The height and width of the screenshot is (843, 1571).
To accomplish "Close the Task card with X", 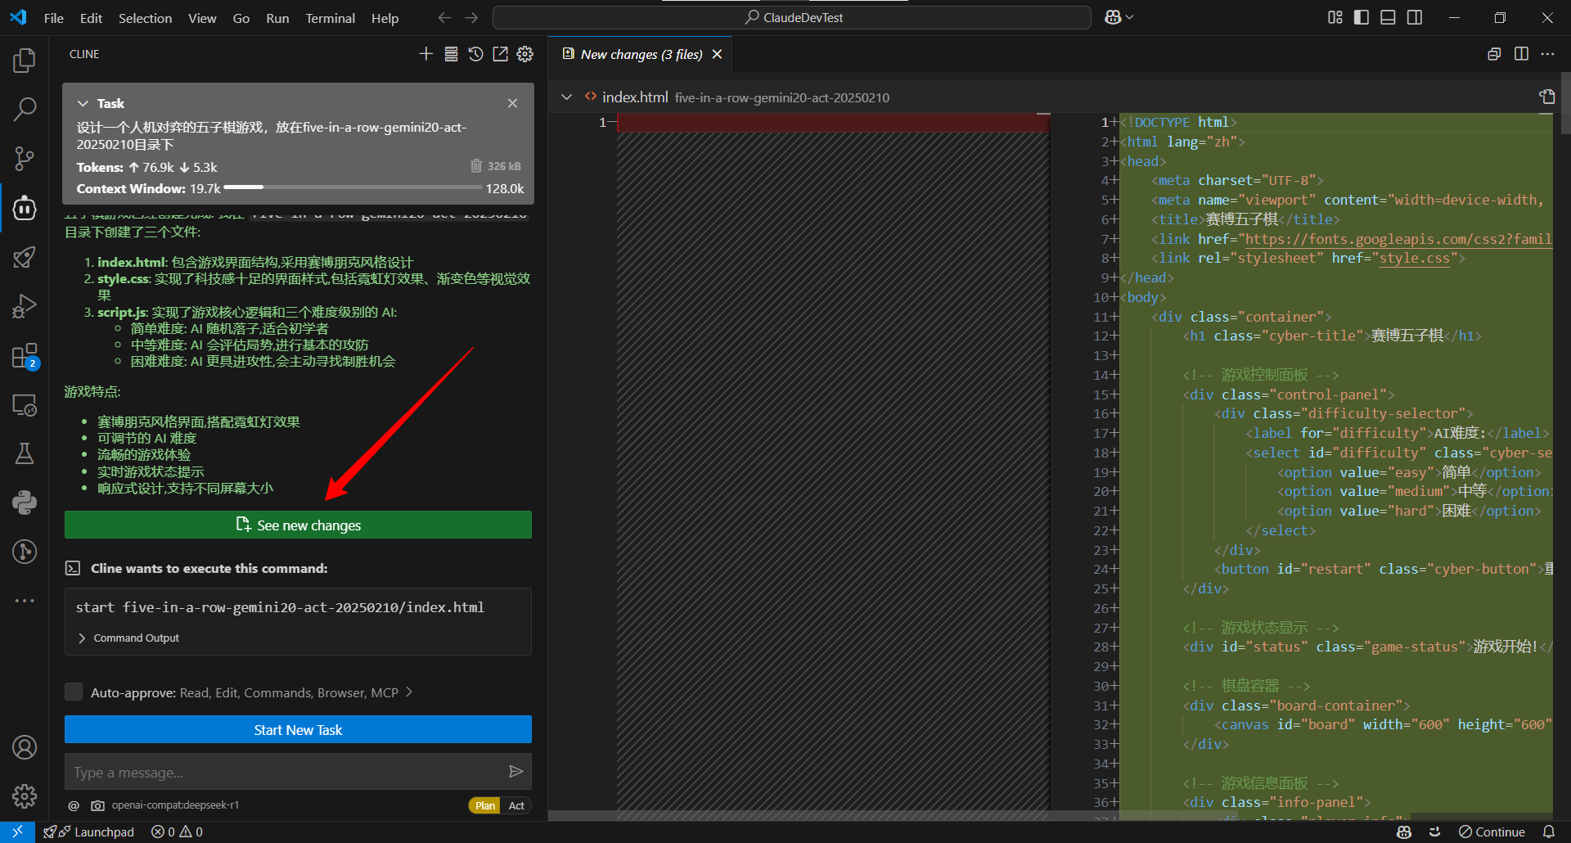I will tap(512, 103).
